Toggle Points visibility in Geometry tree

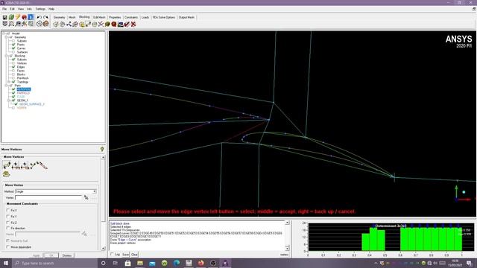point(13,45)
